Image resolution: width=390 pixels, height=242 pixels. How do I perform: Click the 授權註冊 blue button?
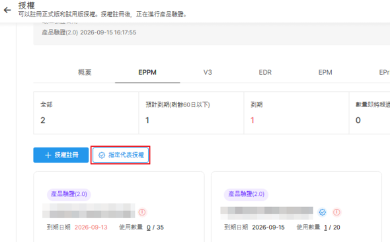(61, 155)
